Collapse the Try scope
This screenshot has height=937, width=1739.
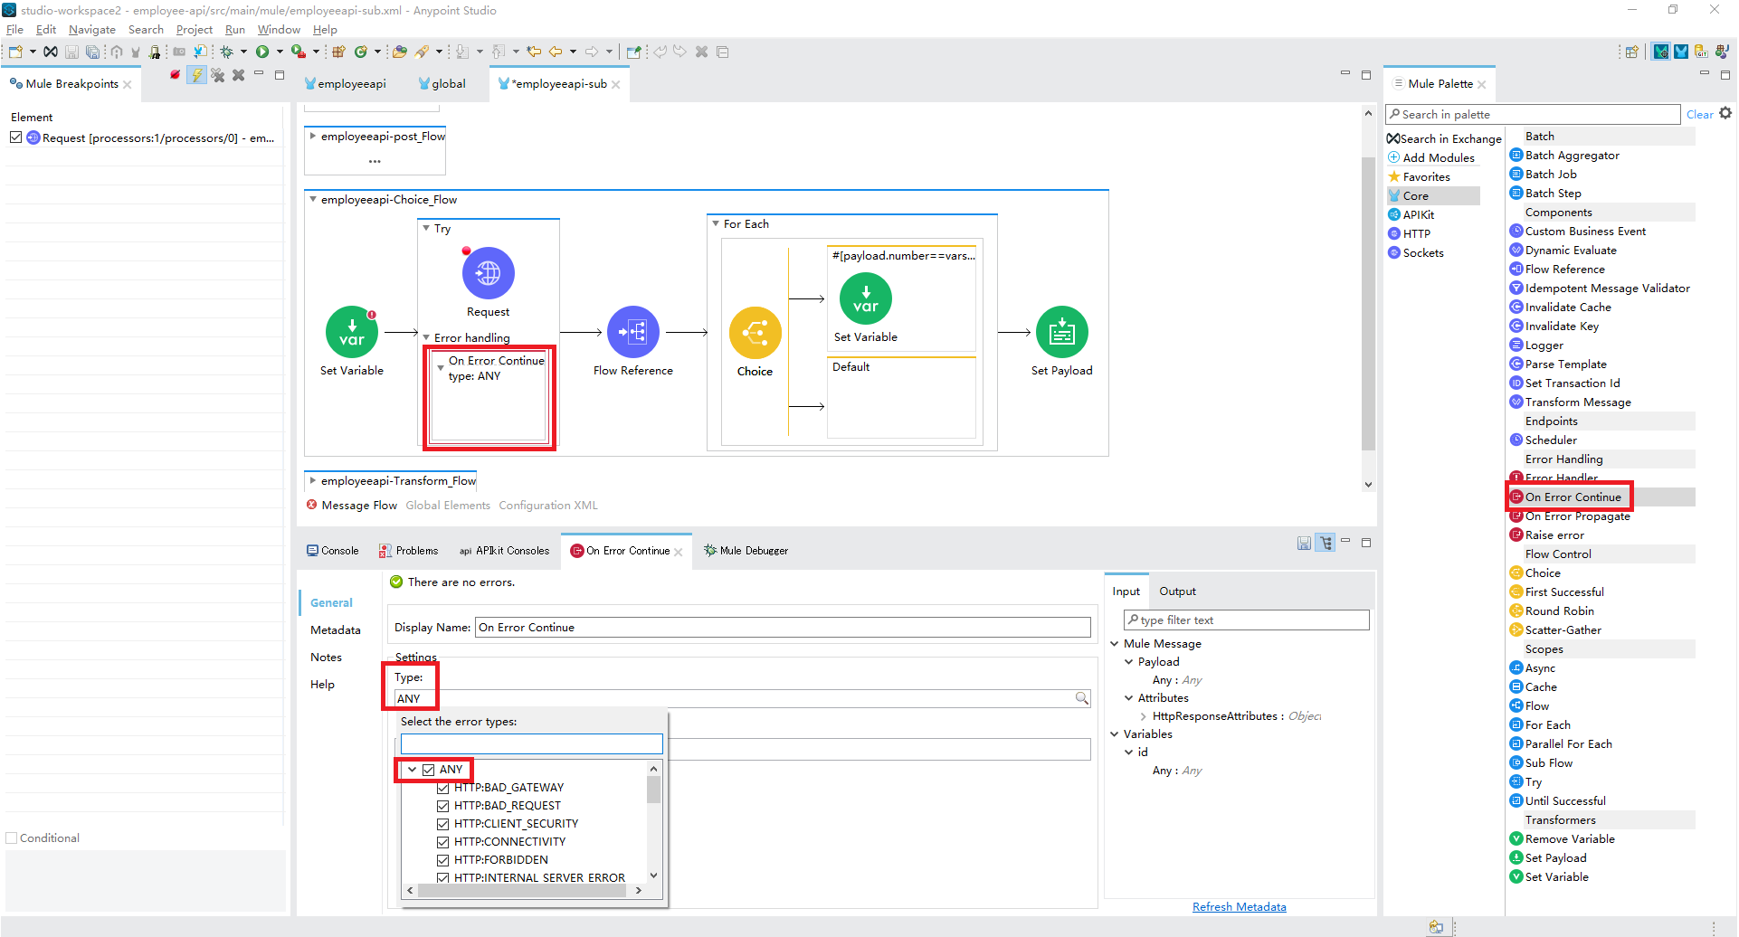click(426, 229)
